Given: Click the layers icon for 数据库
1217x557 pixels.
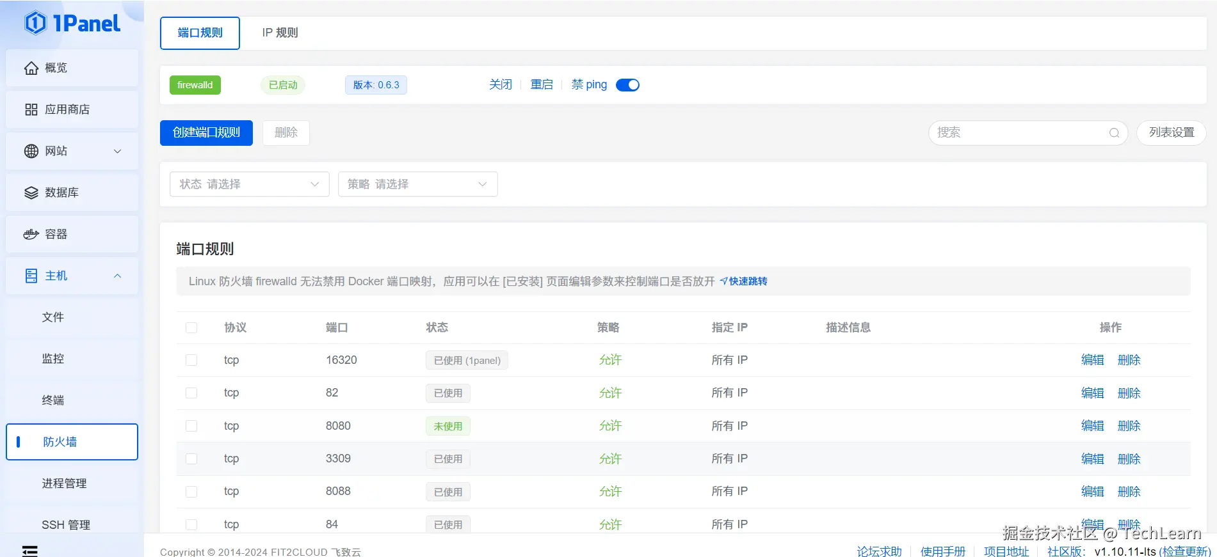Looking at the screenshot, I should point(31,192).
